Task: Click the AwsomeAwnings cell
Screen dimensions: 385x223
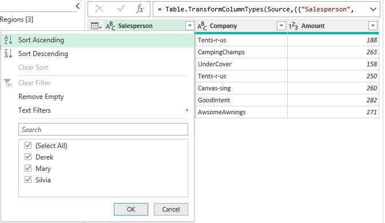Action: point(241,112)
